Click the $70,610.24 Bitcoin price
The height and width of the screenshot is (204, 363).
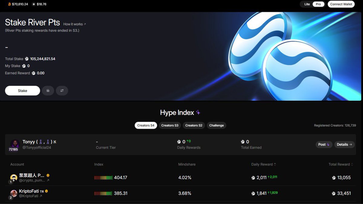click(x=20, y=4)
